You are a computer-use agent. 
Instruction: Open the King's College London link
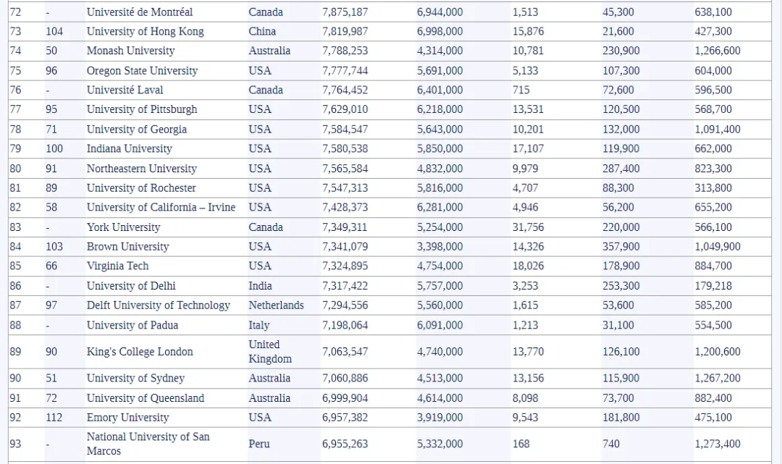(140, 352)
